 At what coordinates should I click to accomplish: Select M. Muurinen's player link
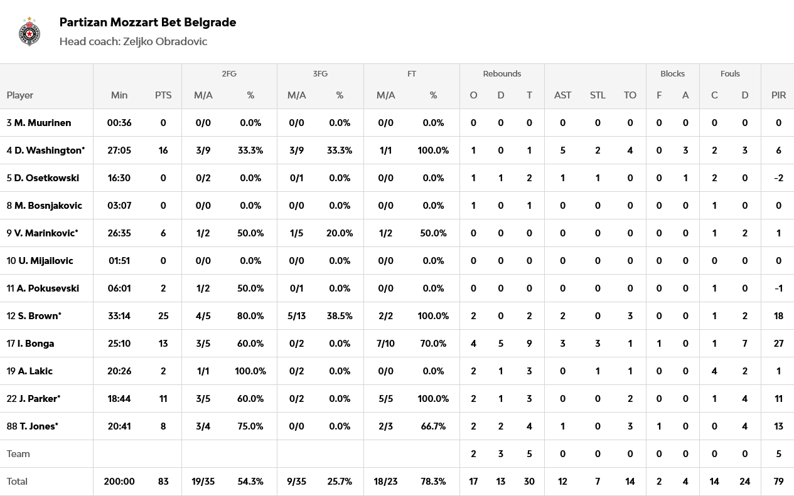click(x=42, y=123)
